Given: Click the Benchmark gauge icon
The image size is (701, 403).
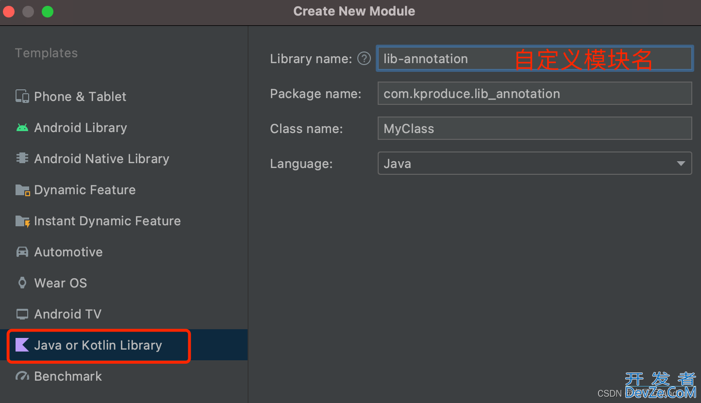Looking at the screenshot, I should tap(22, 376).
